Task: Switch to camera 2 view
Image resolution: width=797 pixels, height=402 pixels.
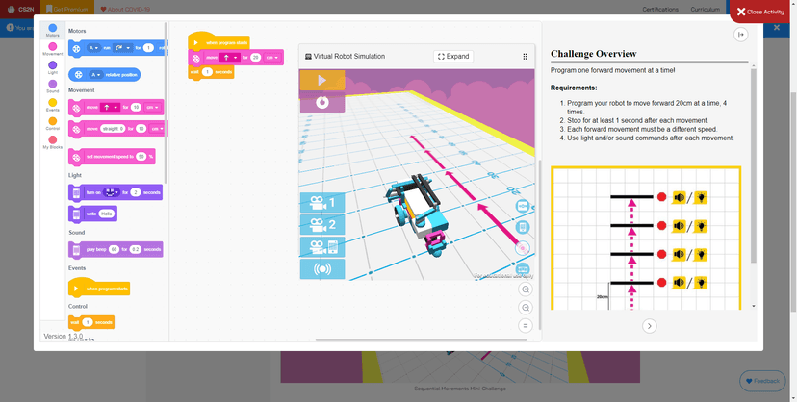Action: [x=322, y=225]
